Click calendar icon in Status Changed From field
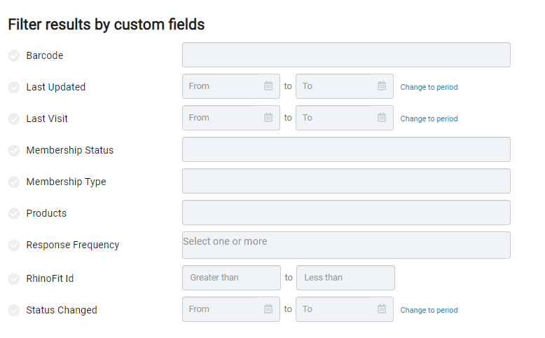The width and height of the screenshot is (545, 338). pos(268,309)
